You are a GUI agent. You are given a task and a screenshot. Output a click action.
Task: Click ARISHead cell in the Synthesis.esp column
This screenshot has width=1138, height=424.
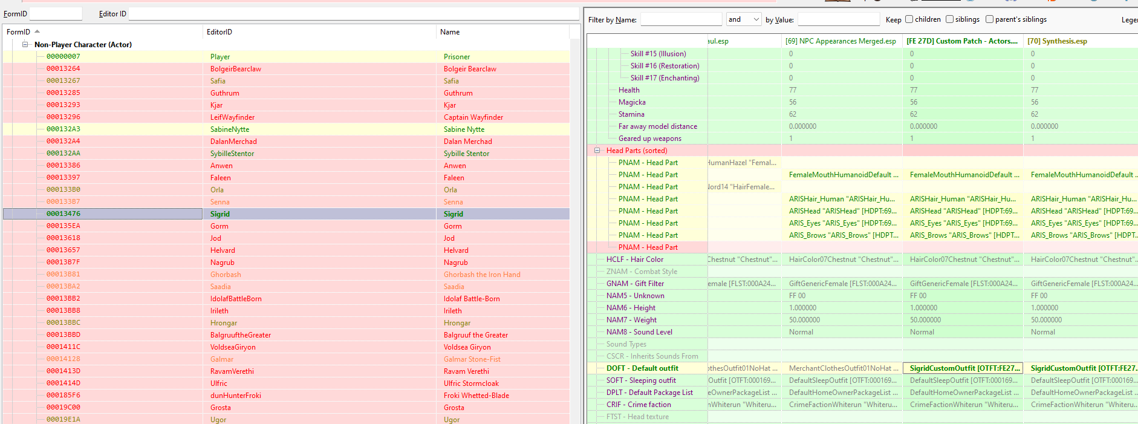point(1081,210)
